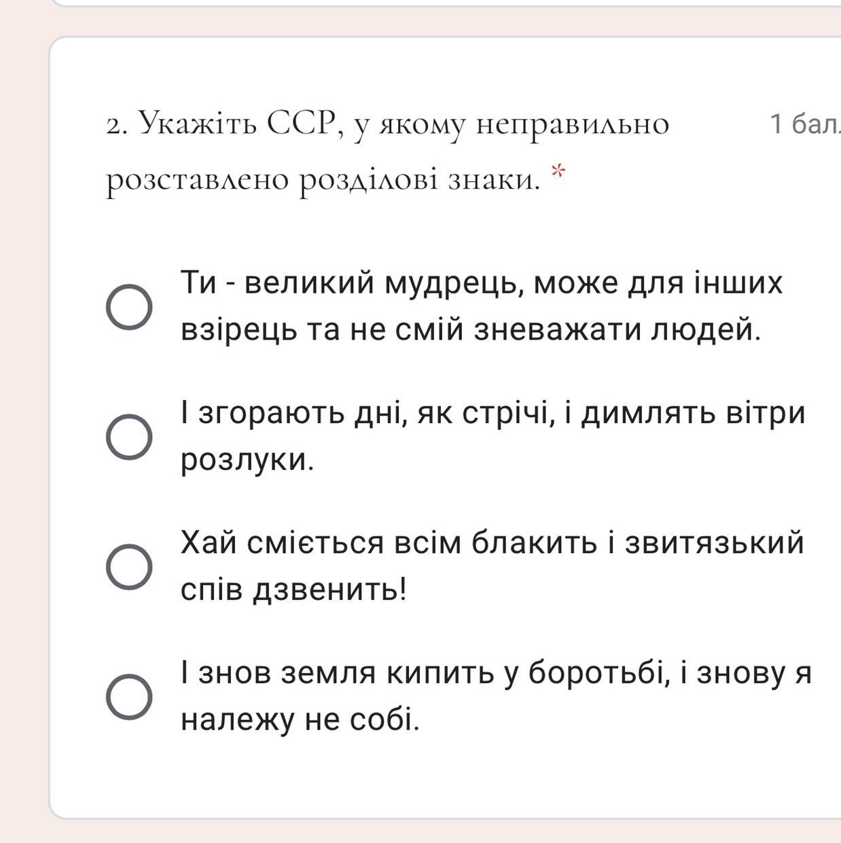Click the line "спів дзвенить!"
841x843 pixels.
(293, 590)
